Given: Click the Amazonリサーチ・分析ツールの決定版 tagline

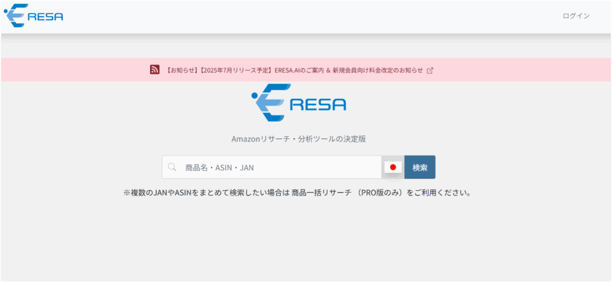Looking at the screenshot, I should click(x=299, y=139).
